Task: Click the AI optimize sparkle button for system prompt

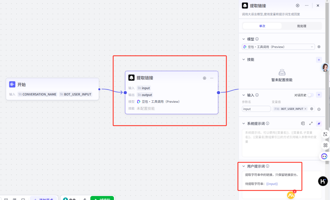Action: pos(319,124)
